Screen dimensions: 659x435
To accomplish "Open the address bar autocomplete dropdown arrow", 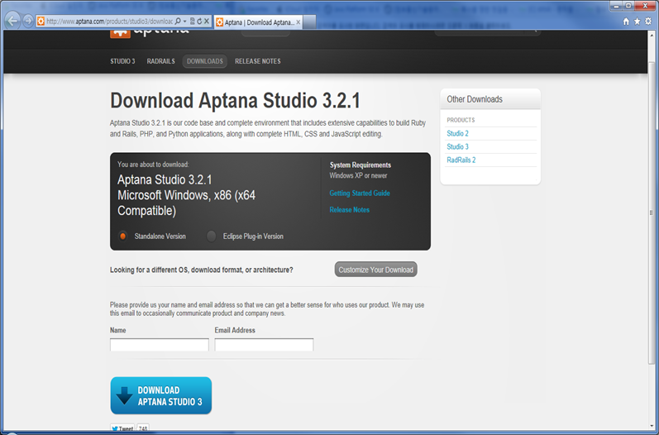I will tap(184, 21).
